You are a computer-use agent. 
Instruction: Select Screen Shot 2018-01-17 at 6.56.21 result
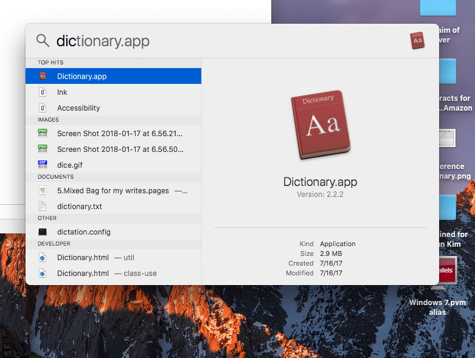[113, 133]
